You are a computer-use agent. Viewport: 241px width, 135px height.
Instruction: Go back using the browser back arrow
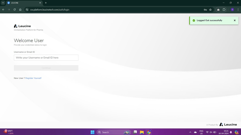(x=3, y=9)
